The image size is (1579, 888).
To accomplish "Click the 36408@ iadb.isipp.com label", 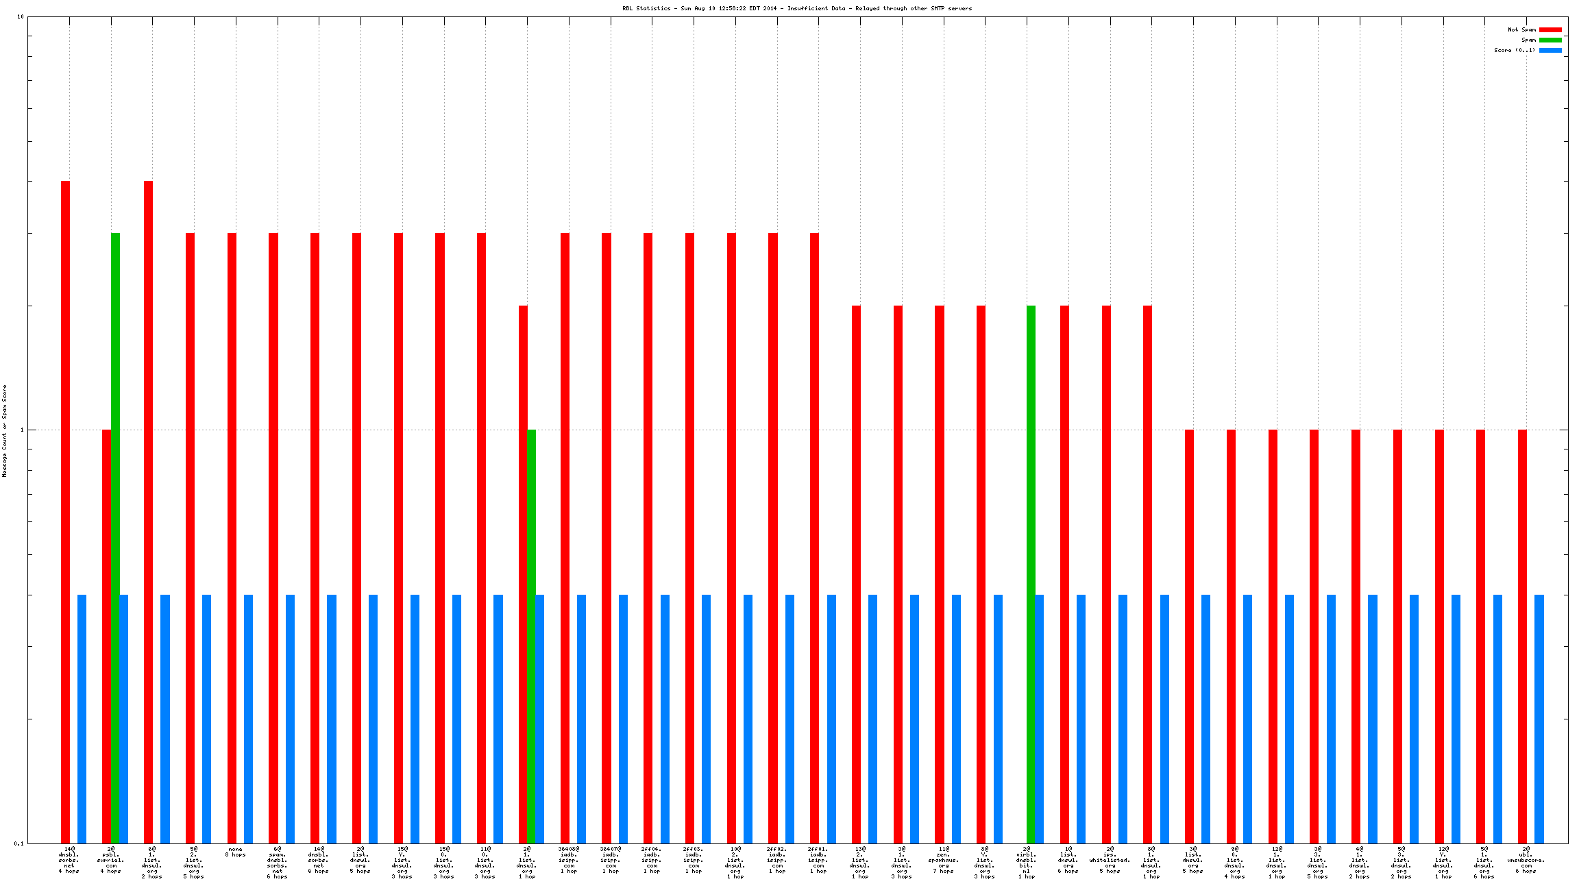I will point(569,860).
